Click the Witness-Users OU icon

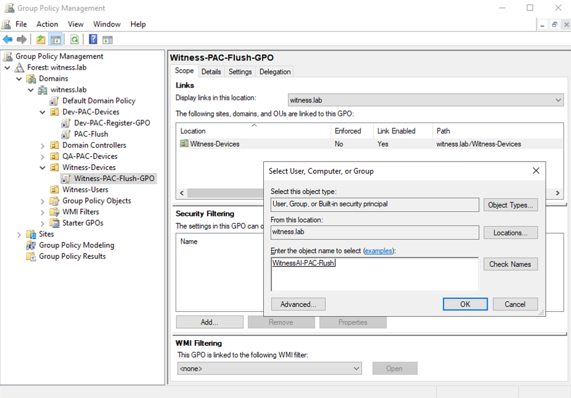click(55, 190)
